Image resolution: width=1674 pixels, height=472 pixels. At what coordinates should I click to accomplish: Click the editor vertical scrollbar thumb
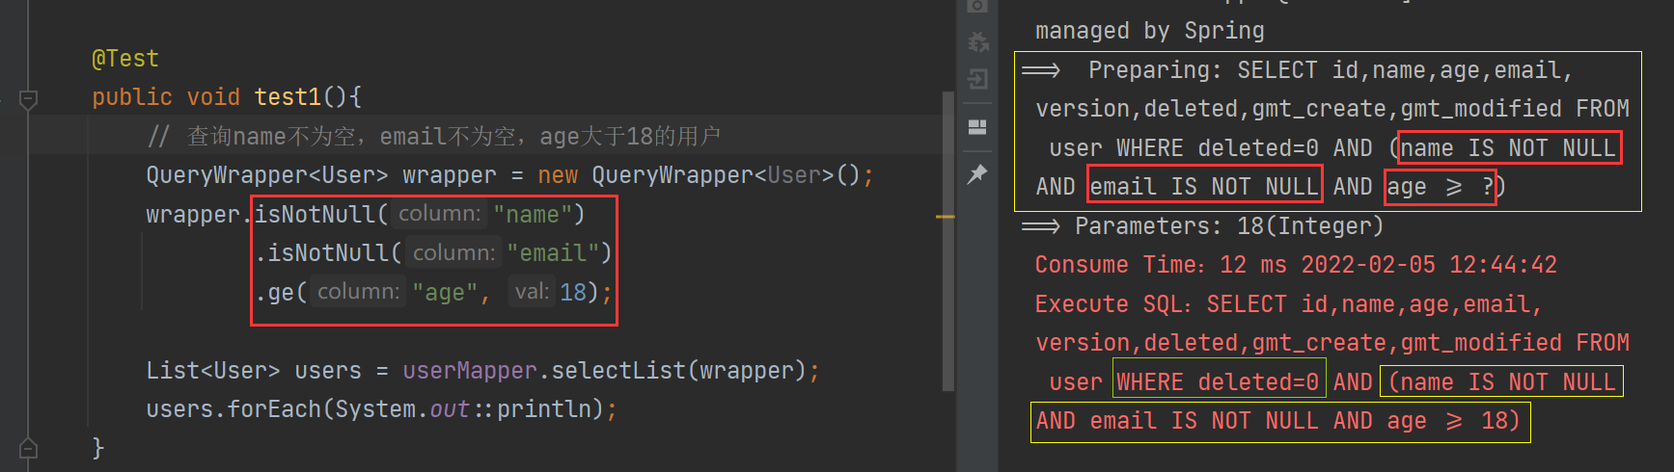(x=948, y=241)
